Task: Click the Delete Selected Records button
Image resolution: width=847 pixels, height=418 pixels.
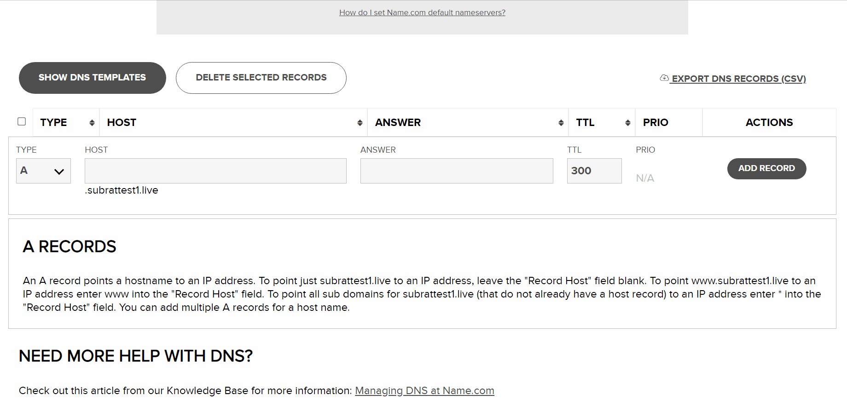Action: point(261,78)
